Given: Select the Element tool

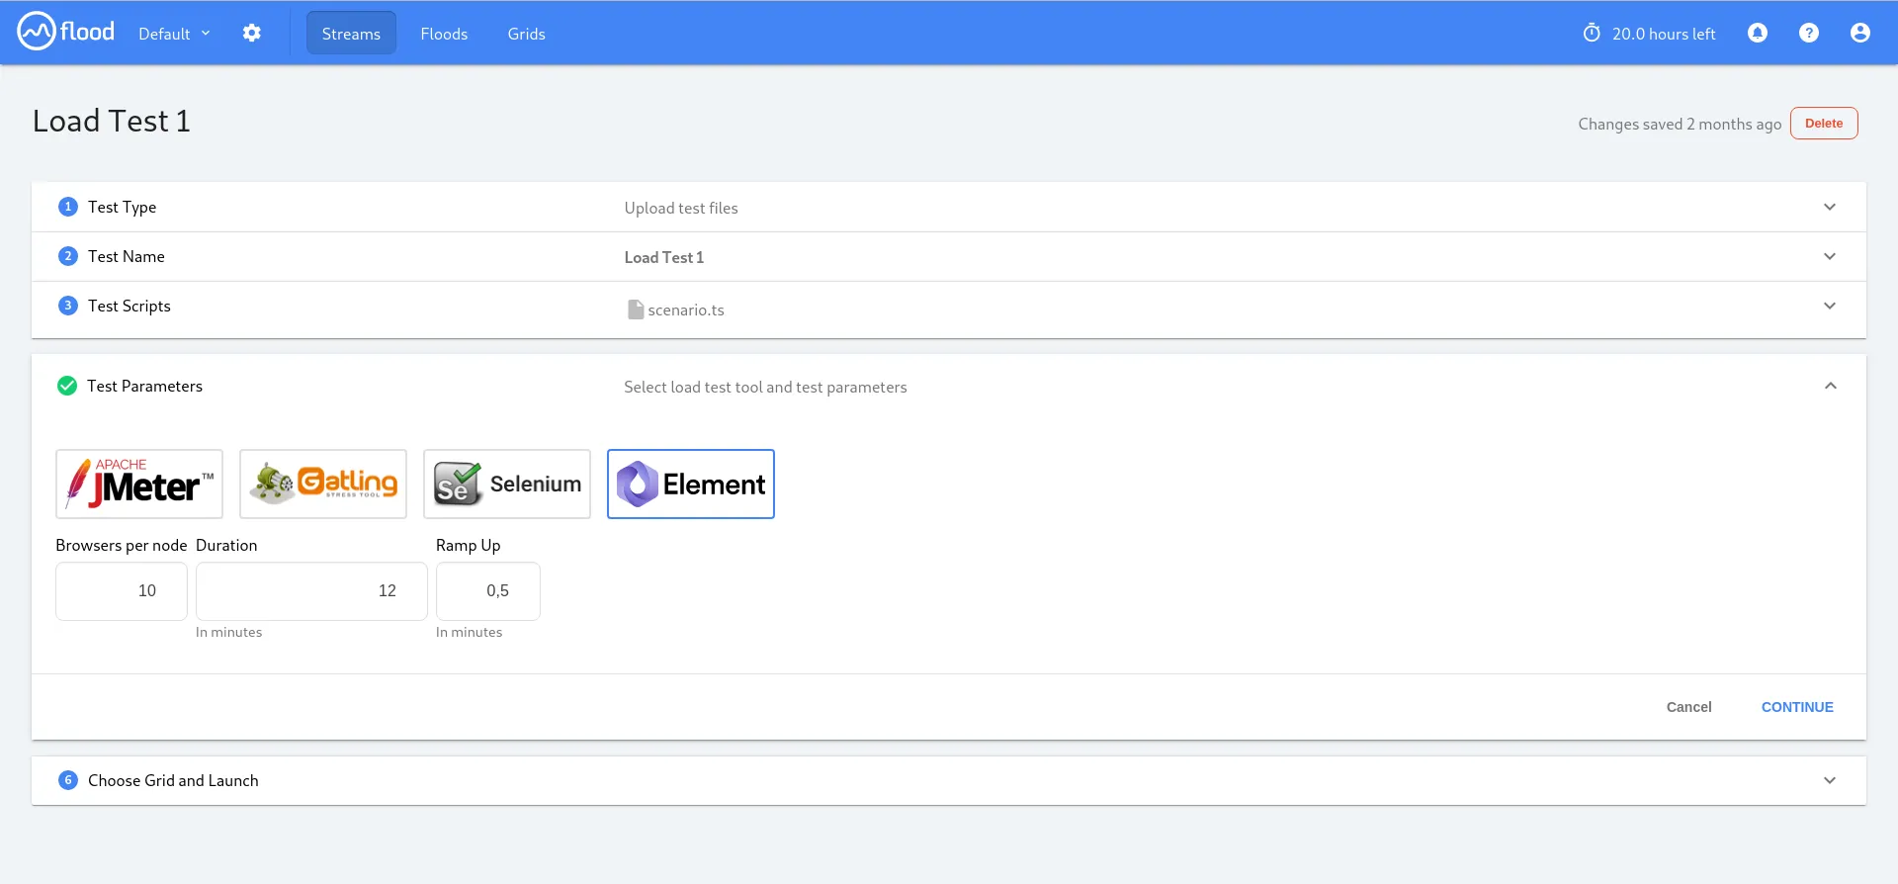Looking at the screenshot, I should pos(691,484).
